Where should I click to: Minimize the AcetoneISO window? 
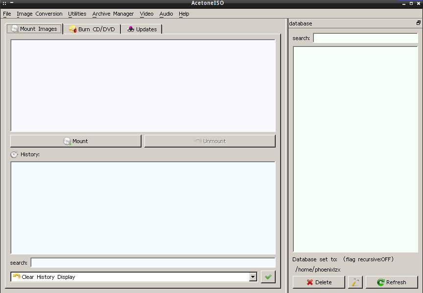click(x=404, y=3)
